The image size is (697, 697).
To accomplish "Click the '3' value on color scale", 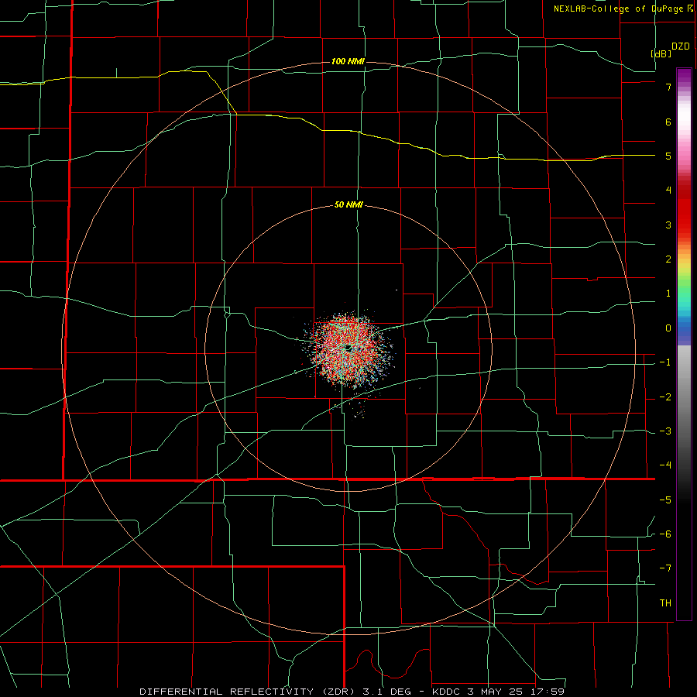I will tap(668, 225).
